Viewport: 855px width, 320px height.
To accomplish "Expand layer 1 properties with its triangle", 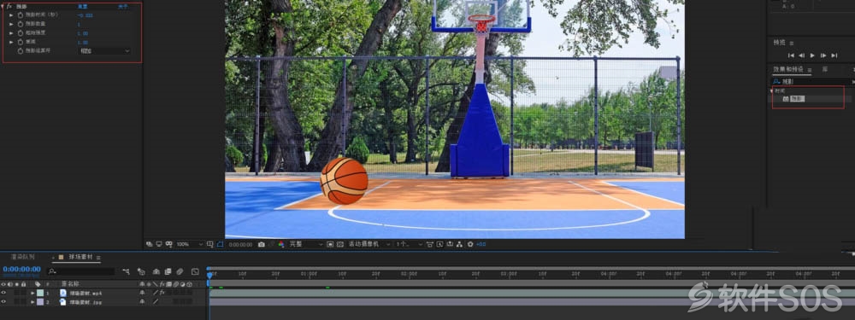I will (32, 293).
